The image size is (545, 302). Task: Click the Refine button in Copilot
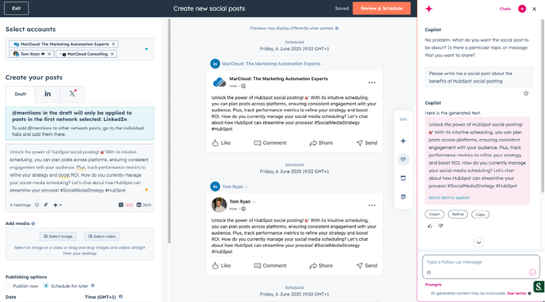[x=458, y=214]
